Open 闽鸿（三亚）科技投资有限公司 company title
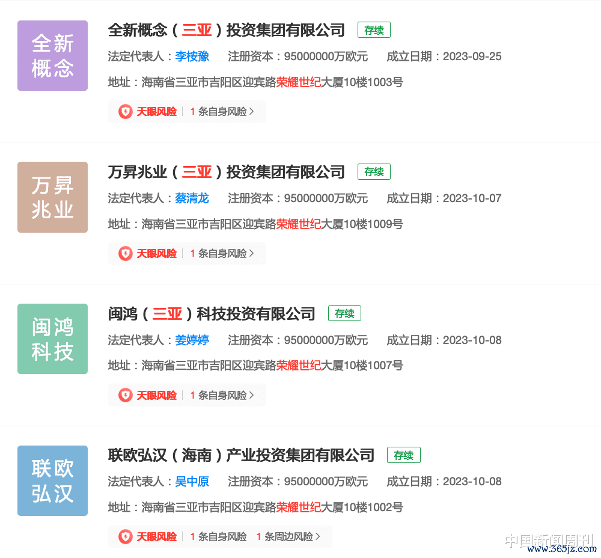The image size is (601, 558). click(x=212, y=314)
